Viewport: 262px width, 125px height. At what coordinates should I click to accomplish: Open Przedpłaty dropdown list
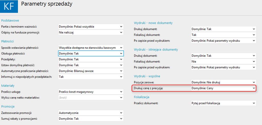coord(91,59)
